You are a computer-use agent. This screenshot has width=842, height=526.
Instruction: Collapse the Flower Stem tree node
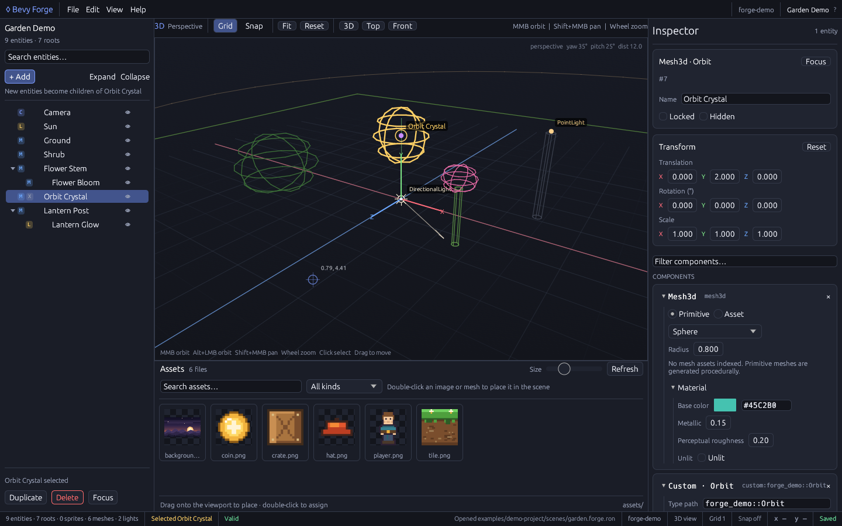13,168
